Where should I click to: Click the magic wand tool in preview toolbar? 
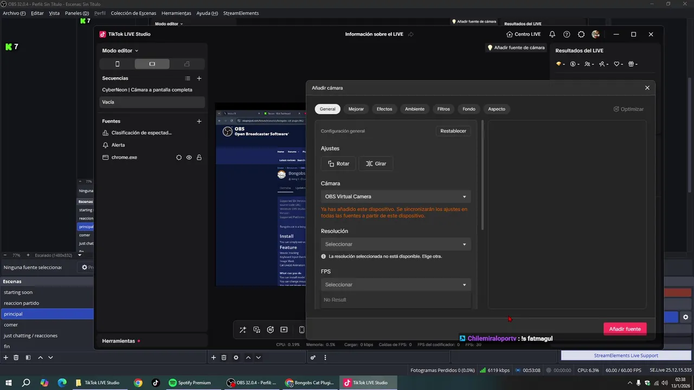[243, 329]
